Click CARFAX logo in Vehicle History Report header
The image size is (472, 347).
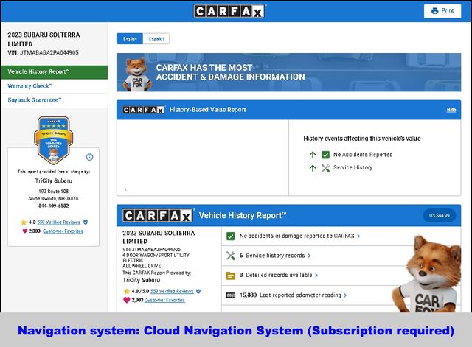tap(158, 216)
